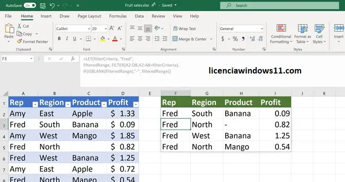The width and height of the screenshot is (345, 182).
Task: Open Customize Quick Access Toolbar dropdown
Action: click(x=78, y=5)
